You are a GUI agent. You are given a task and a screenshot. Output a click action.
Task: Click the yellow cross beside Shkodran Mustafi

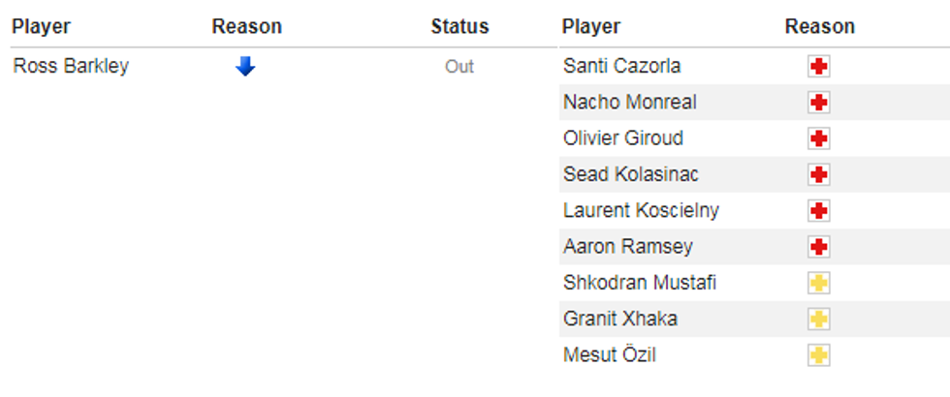coord(819,284)
